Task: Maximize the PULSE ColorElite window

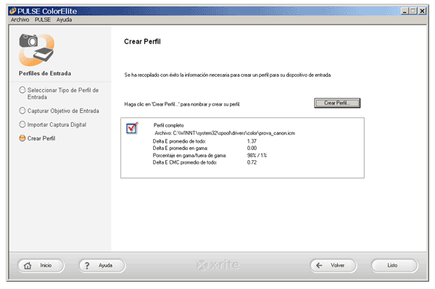Action: (x=413, y=11)
